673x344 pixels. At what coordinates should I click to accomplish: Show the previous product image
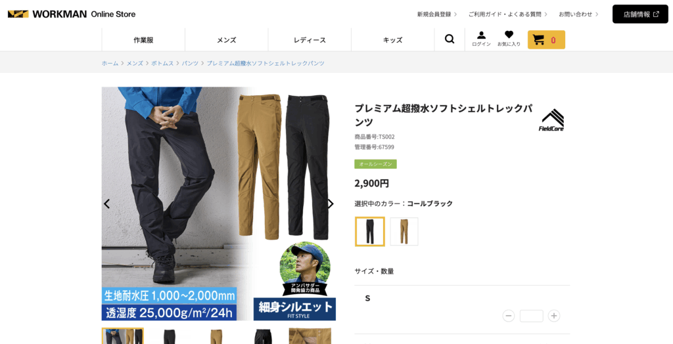pos(107,204)
